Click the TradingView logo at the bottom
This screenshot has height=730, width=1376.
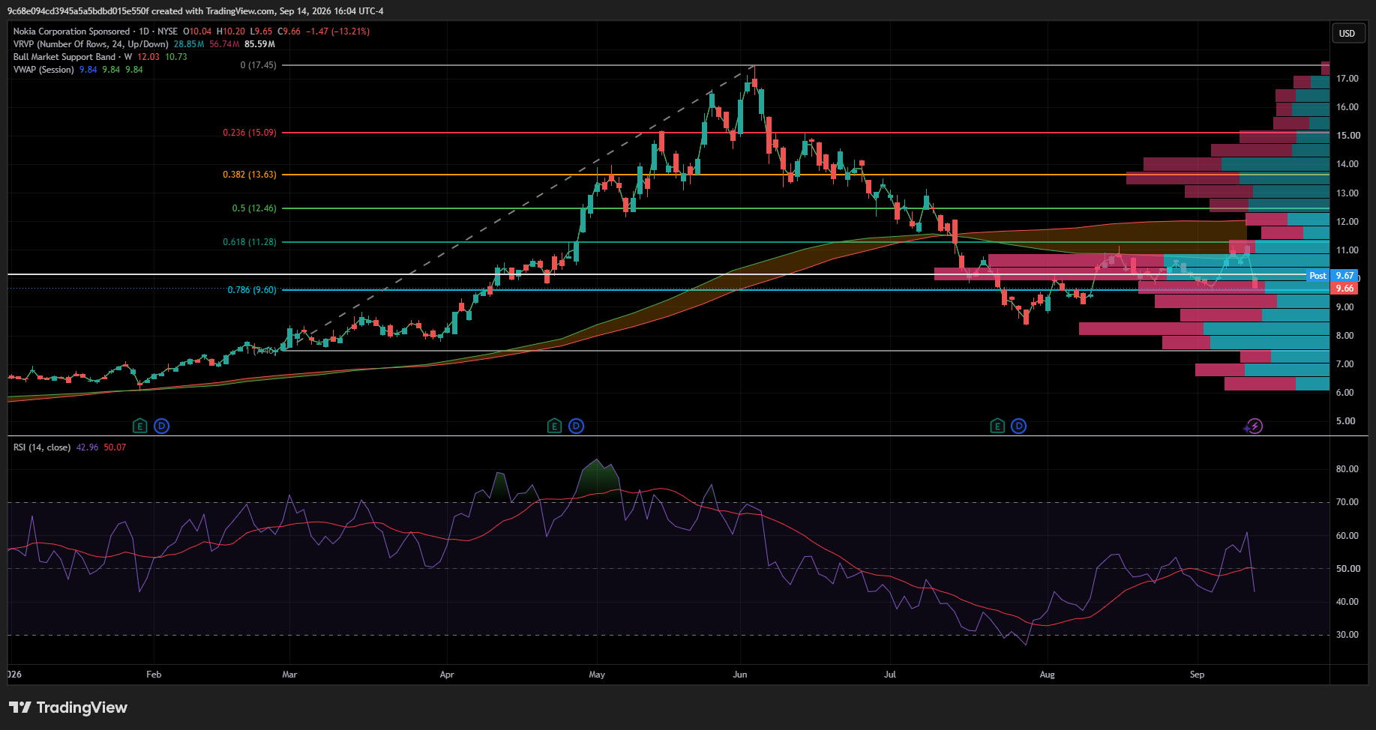tap(68, 708)
